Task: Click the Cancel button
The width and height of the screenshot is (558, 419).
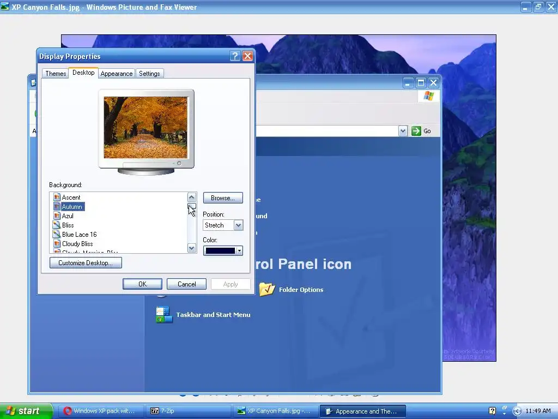Action: (186, 284)
